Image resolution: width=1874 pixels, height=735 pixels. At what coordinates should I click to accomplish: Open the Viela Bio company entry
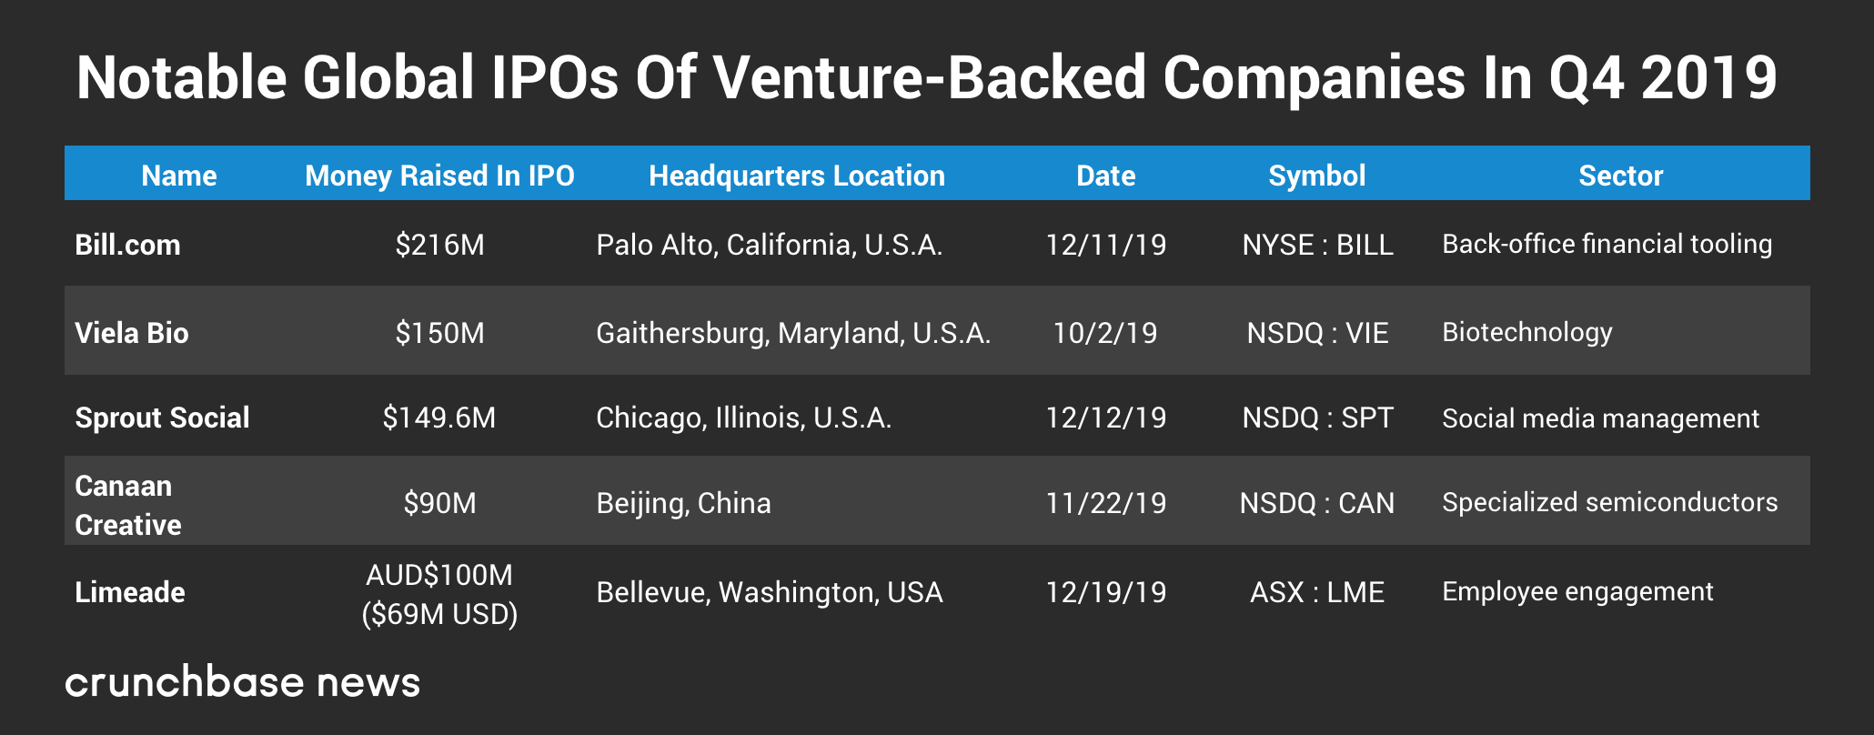132,333
